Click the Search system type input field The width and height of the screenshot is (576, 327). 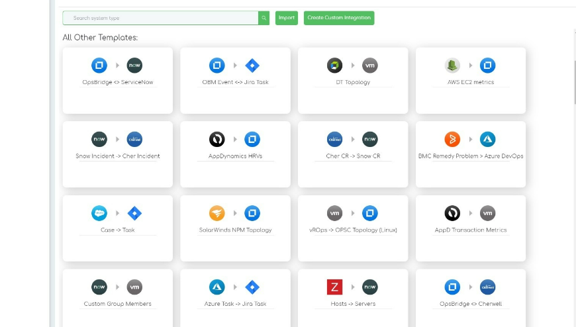[160, 18]
